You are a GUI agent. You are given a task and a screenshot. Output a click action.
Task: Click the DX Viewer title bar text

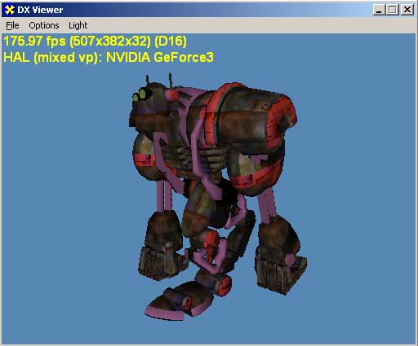[x=40, y=10]
